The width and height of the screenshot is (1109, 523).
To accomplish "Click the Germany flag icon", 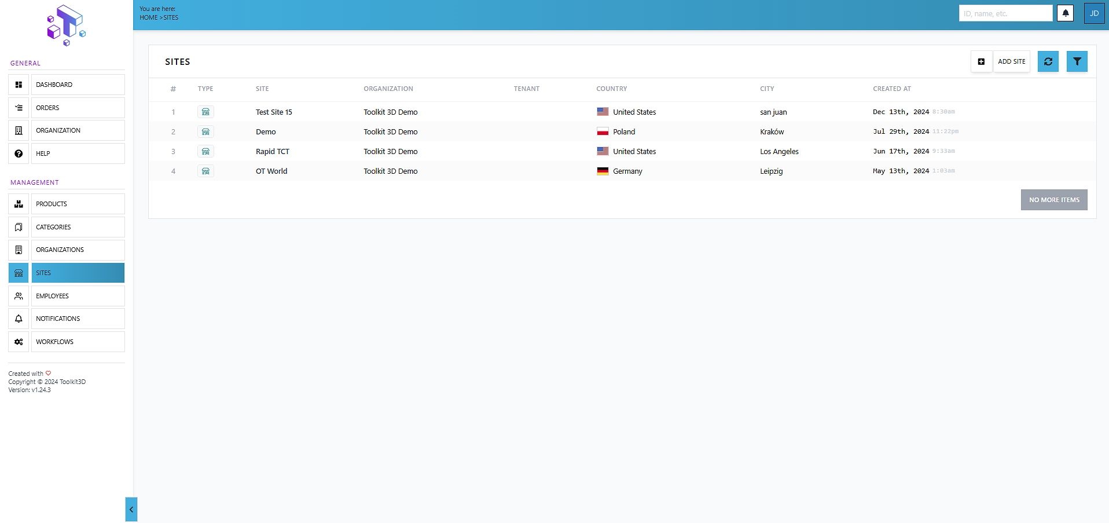I will tap(603, 171).
